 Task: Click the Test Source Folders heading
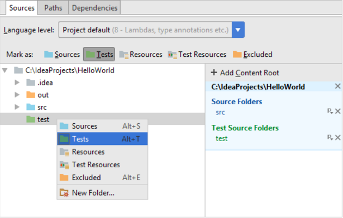tap(245, 128)
